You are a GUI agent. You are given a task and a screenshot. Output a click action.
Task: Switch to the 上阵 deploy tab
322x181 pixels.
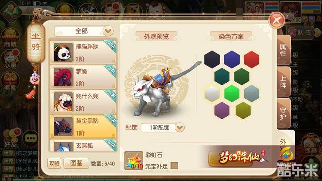(284, 81)
